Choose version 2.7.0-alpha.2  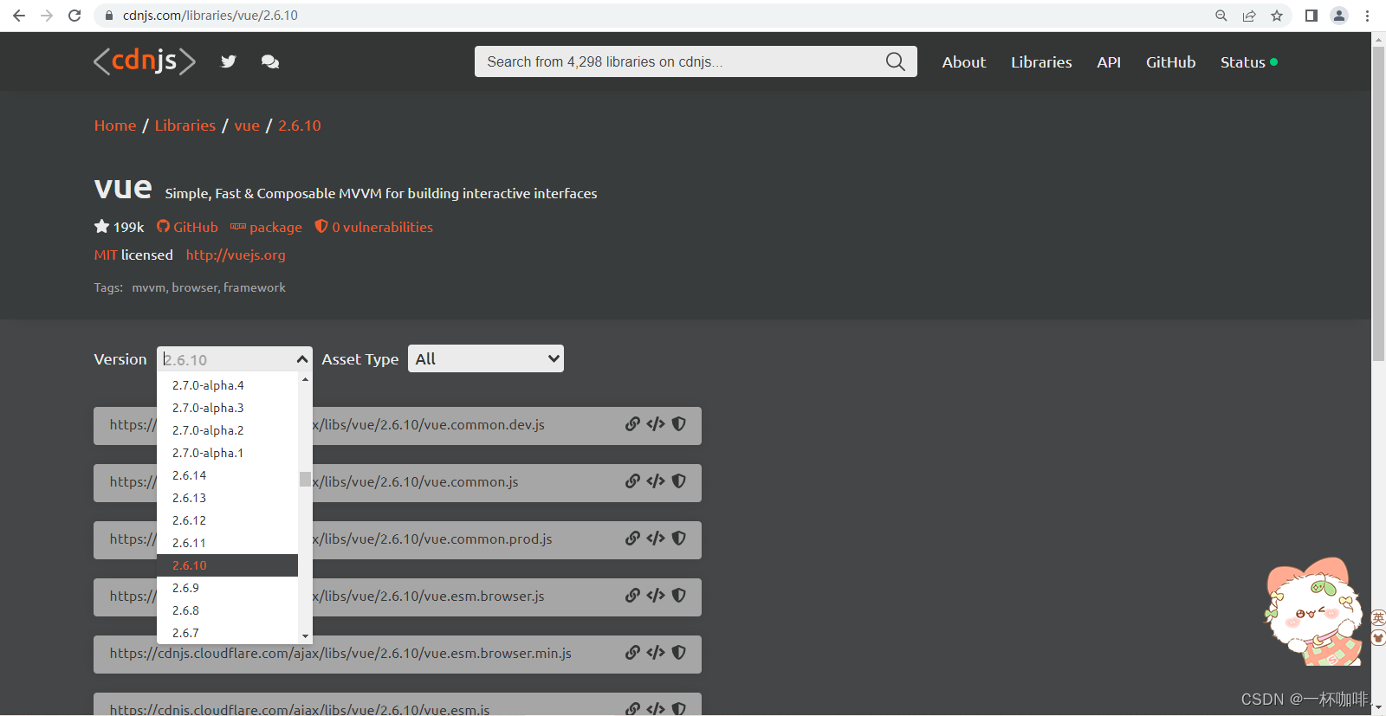(228, 430)
